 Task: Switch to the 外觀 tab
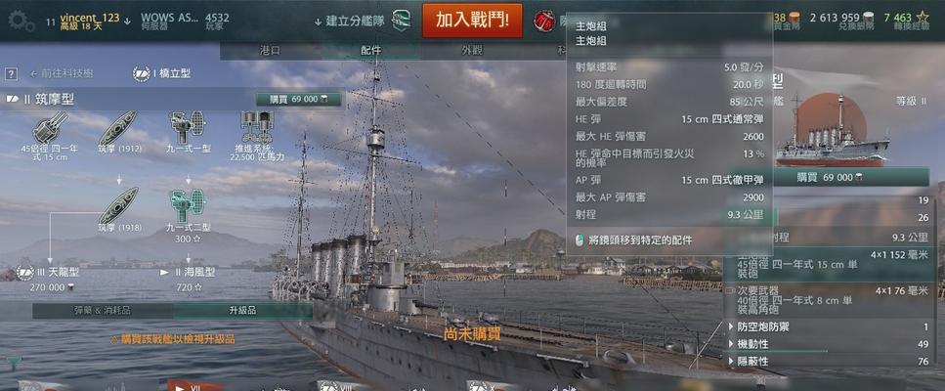[472, 51]
